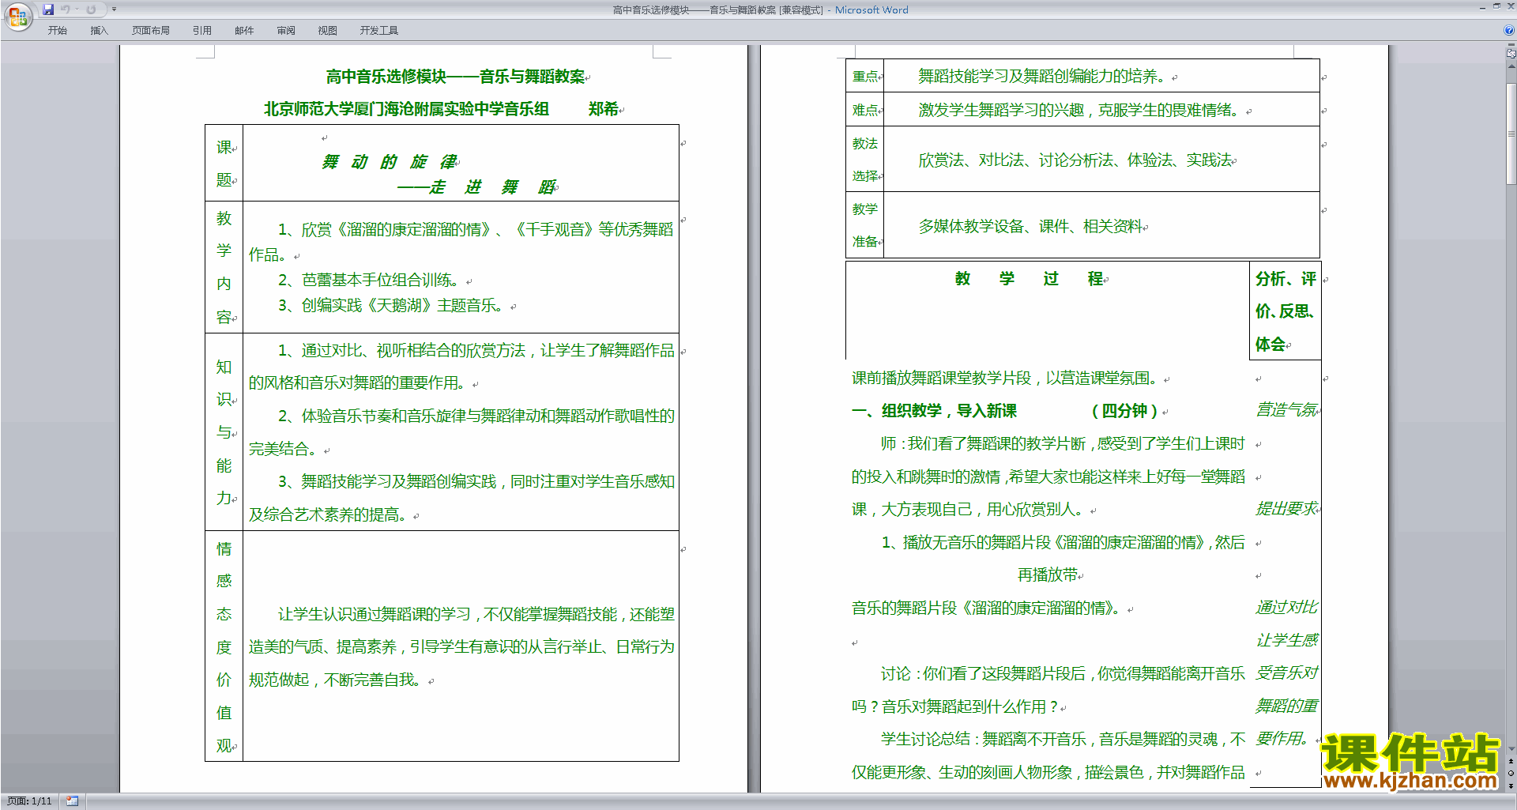
Task: Click the text 及综合艺术素养的提高。
Action: [x=328, y=515]
